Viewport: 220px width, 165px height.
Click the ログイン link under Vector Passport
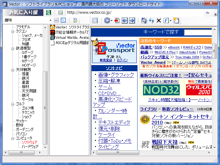[122, 60]
